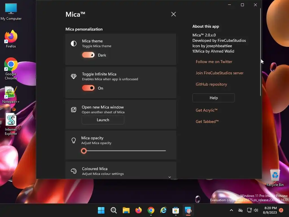This screenshot has height=217, width=289.
Task: Click the Icon by josephbeattiee text
Action: coord(212,46)
